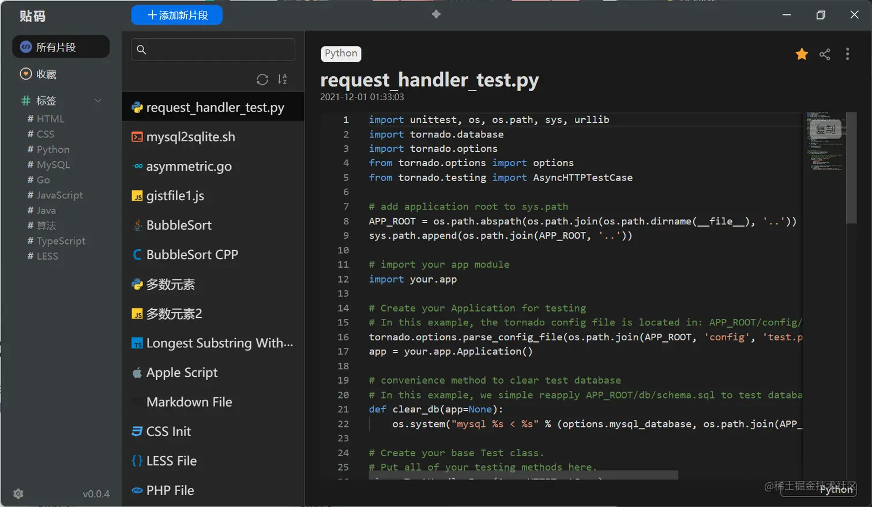872x507 pixels.
Task: Open the more options kebab menu
Action: point(847,54)
